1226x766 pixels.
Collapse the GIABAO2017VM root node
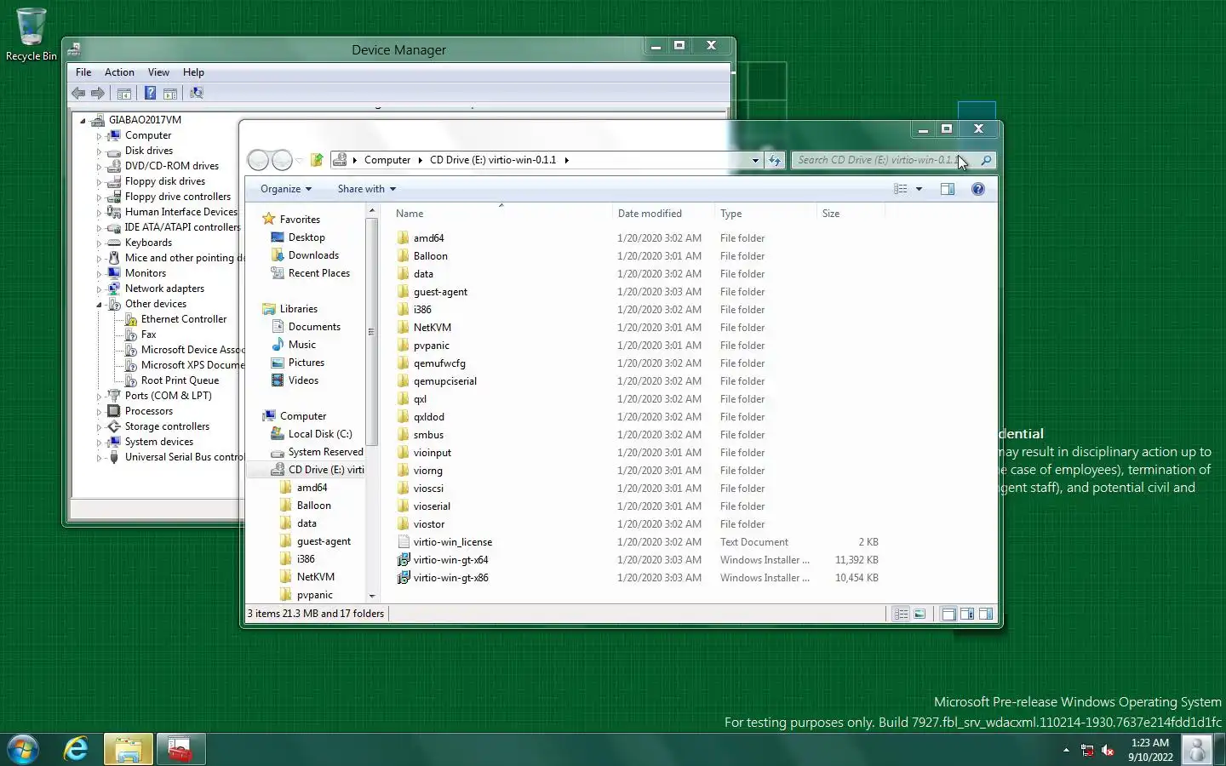[83, 121]
